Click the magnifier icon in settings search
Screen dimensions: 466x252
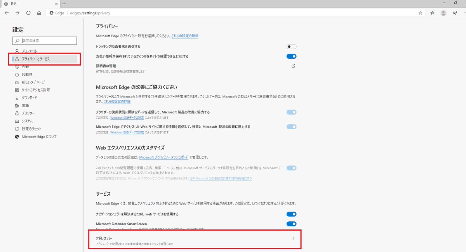(17, 40)
